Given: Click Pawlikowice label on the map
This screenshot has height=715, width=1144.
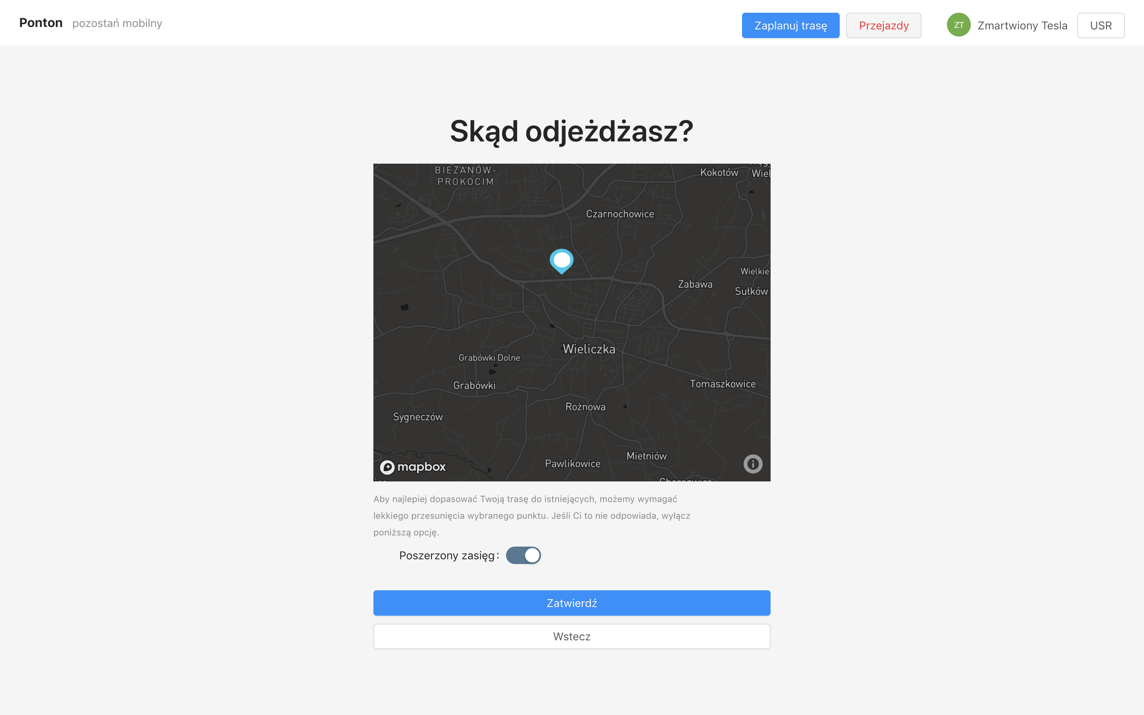Looking at the screenshot, I should [572, 464].
